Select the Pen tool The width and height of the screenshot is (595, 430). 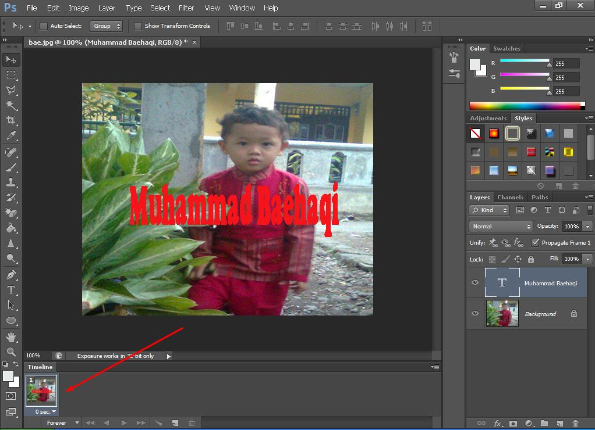click(10, 274)
